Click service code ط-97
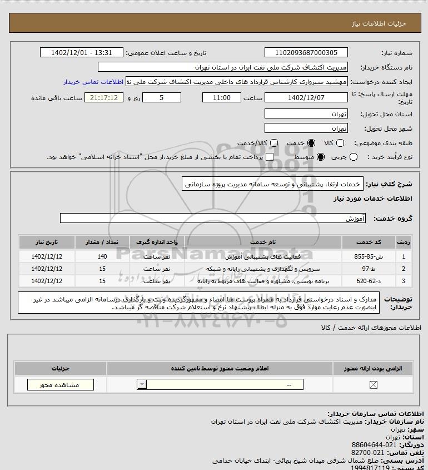 coord(369,269)
